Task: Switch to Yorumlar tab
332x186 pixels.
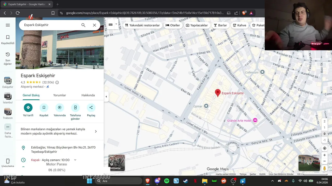Action: tap(60, 95)
